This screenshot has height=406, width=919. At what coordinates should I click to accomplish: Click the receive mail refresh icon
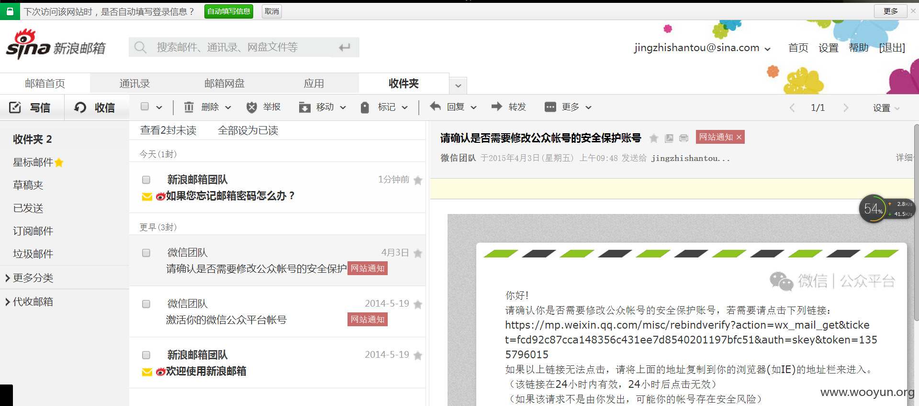click(x=80, y=107)
